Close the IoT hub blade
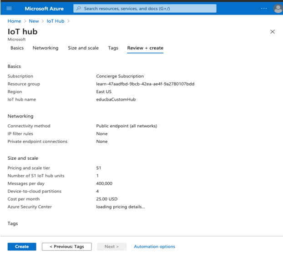This screenshot has height=254, width=283. click(273, 32)
